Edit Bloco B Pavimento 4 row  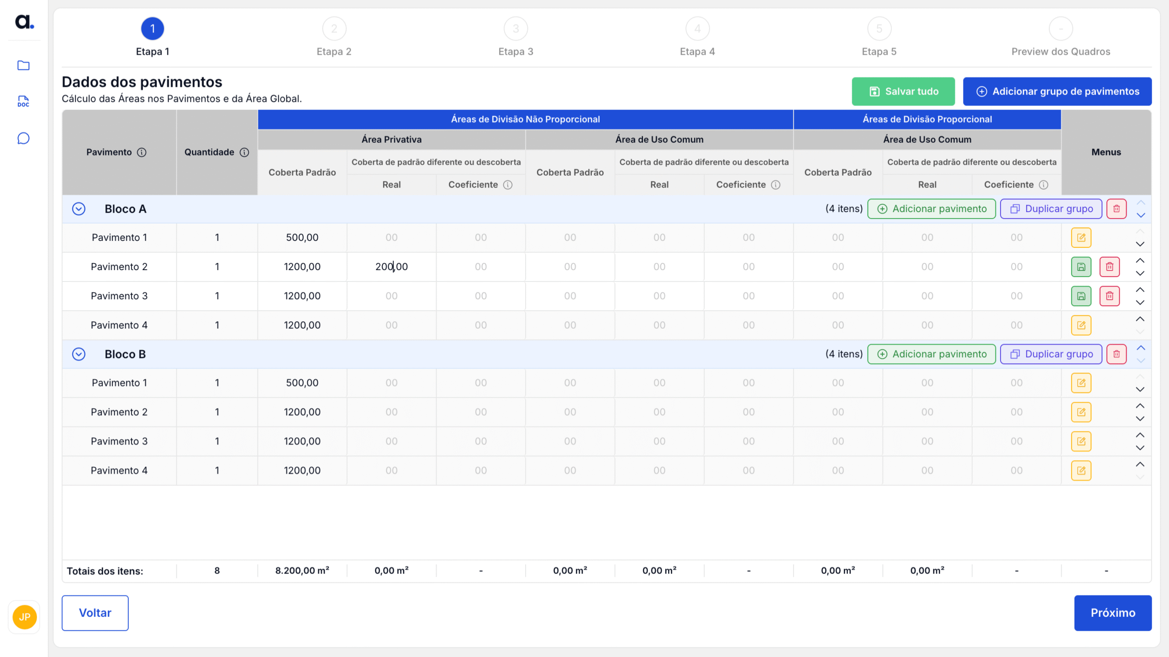(1081, 470)
